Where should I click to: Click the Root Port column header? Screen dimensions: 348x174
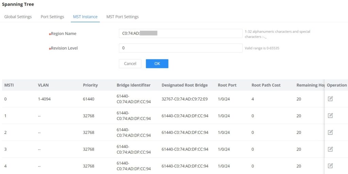click(x=227, y=85)
